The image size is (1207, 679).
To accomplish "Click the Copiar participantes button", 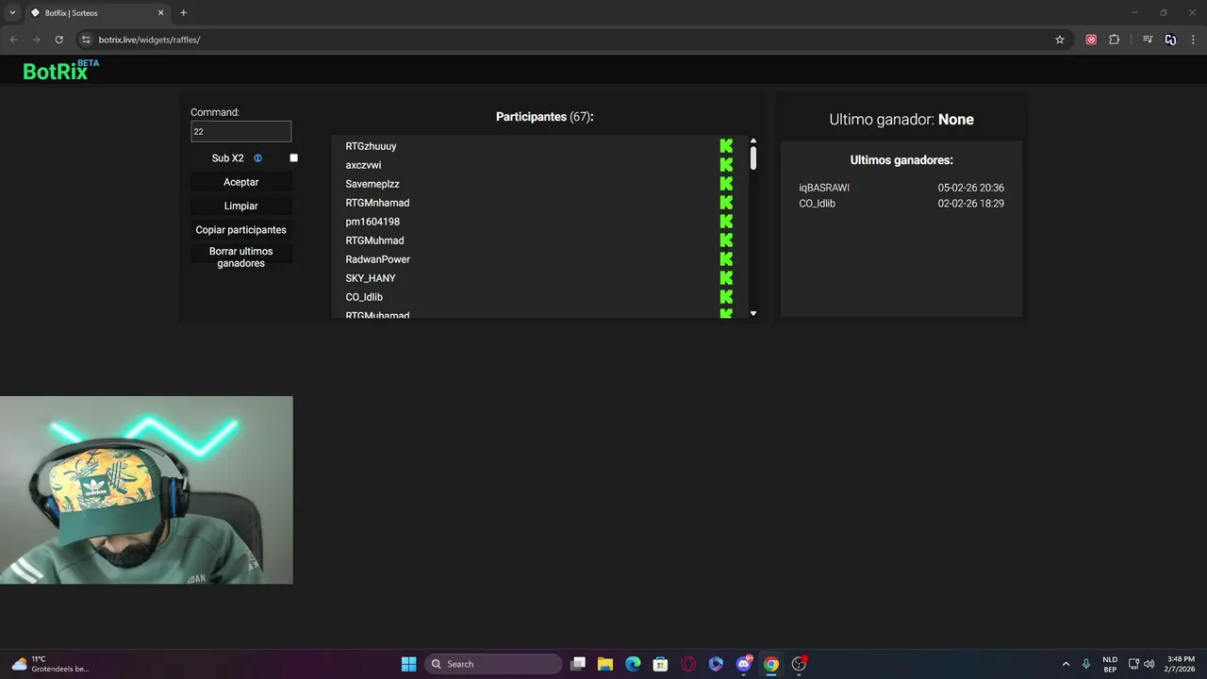I will [241, 230].
